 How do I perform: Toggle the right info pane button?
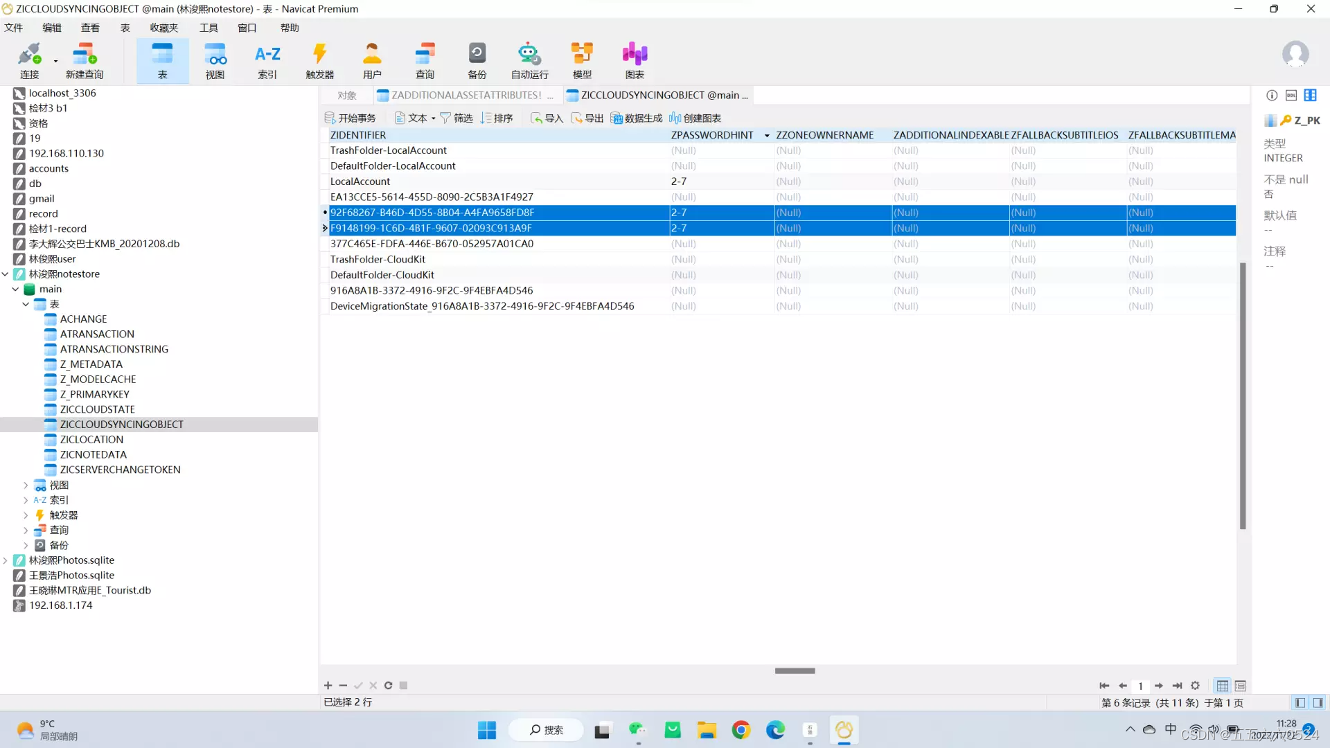pyautogui.click(x=1318, y=703)
